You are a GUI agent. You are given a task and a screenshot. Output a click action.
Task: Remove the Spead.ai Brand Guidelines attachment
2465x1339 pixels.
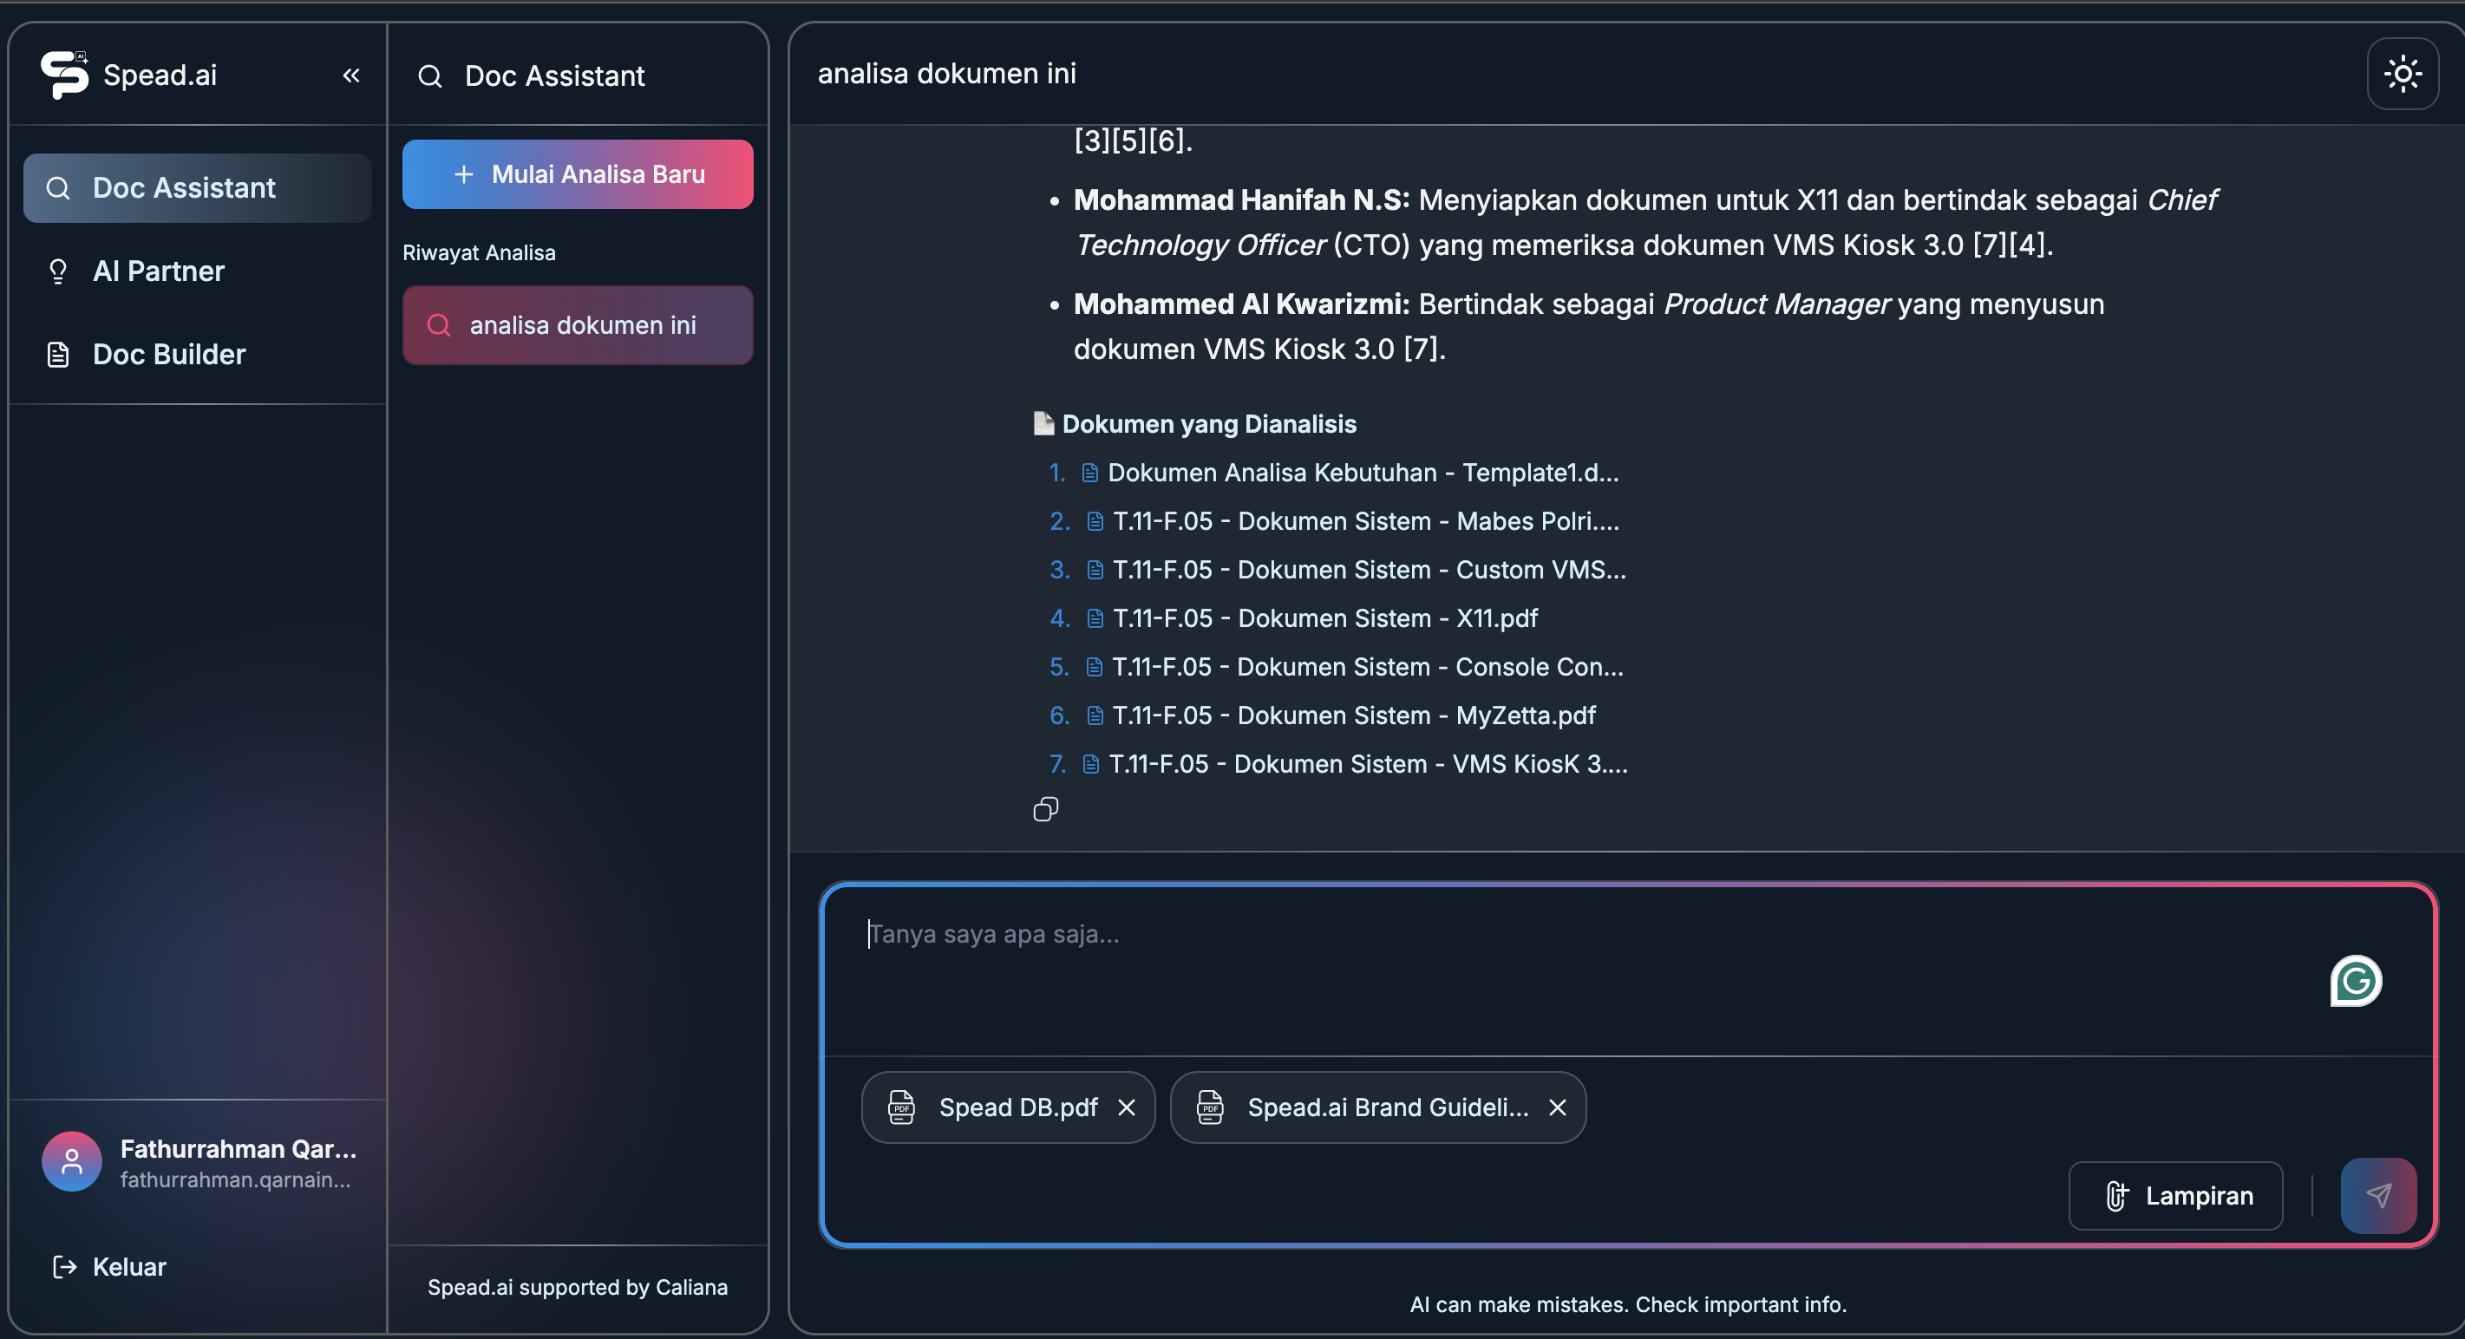pyautogui.click(x=1557, y=1107)
